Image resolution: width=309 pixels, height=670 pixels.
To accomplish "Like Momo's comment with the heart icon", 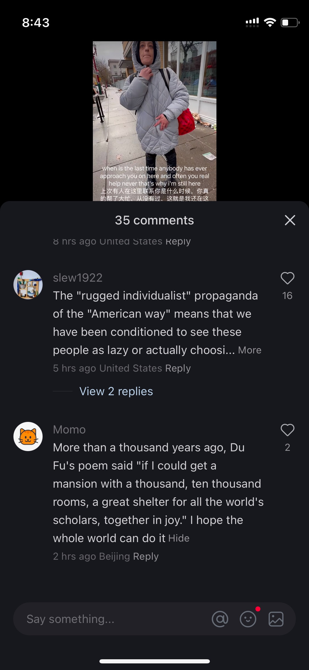I will [287, 430].
